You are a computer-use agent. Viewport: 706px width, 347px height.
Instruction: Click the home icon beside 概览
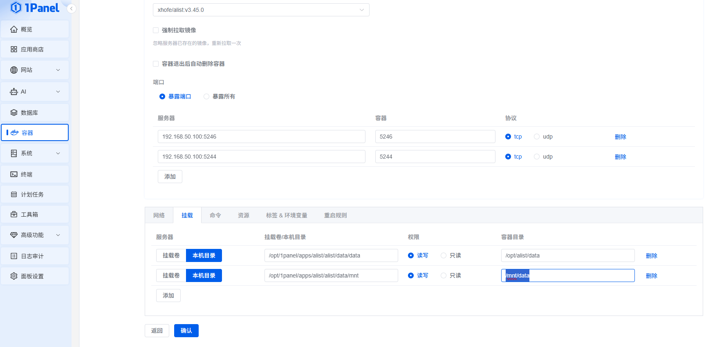pos(14,29)
